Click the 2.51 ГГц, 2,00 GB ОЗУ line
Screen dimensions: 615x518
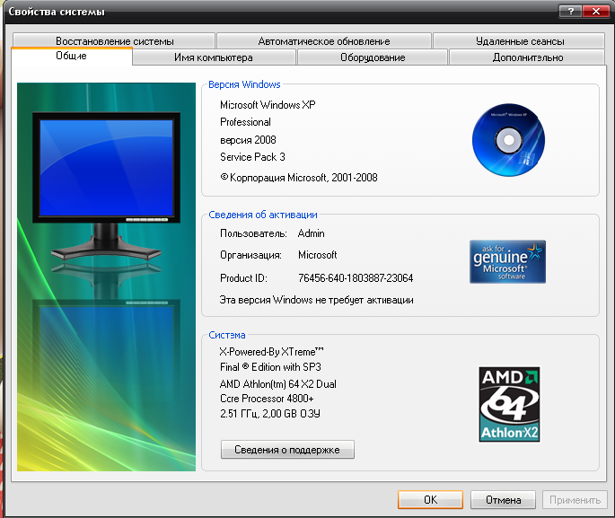click(x=270, y=414)
